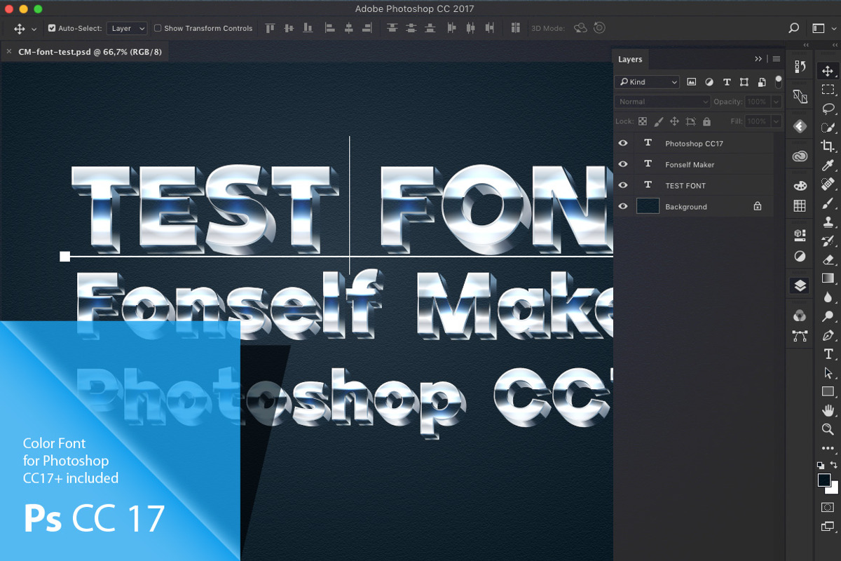This screenshot has height=561, width=841.
Task: Click the search magnifier in options bar
Action: pos(793,28)
